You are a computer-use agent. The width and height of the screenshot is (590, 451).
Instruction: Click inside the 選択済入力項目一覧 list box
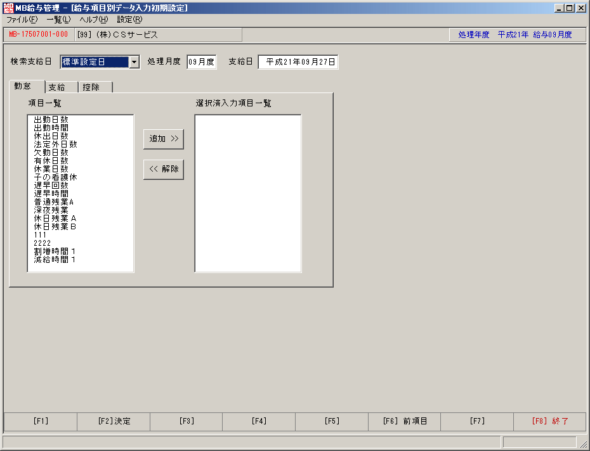click(248, 194)
